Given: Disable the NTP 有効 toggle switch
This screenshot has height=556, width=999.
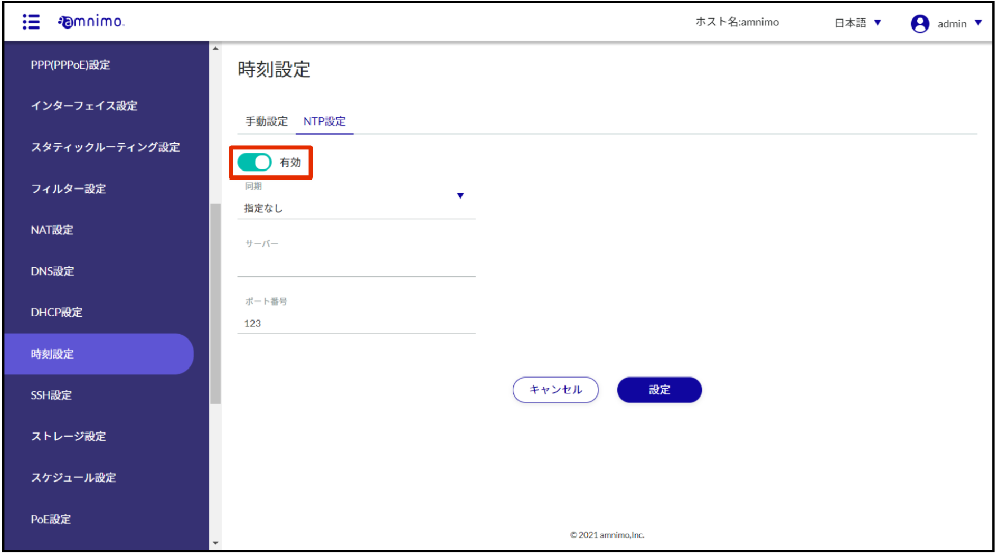Looking at the screenshot, I should coord(254,162).
